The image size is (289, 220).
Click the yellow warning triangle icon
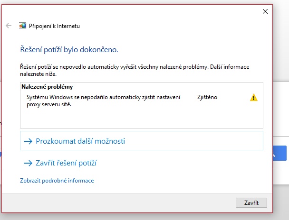(x=254, y=98)
